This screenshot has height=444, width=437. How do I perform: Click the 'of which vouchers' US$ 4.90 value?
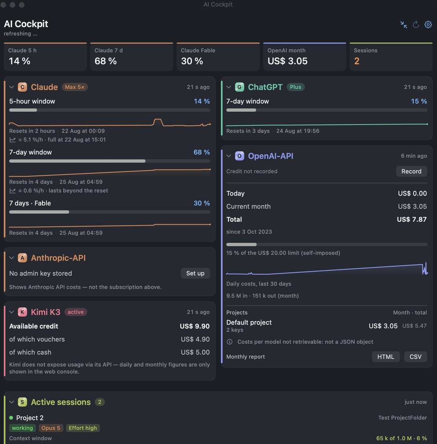[195, 339]
